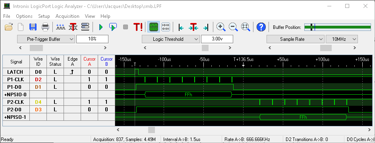Screen dimensions: 375x143
Task: Click left arrow of logic threshold slider
Action: (145, 48)
